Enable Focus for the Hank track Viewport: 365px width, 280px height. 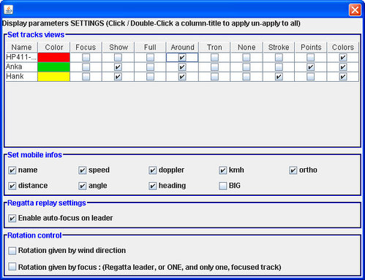tap(86, 77)
